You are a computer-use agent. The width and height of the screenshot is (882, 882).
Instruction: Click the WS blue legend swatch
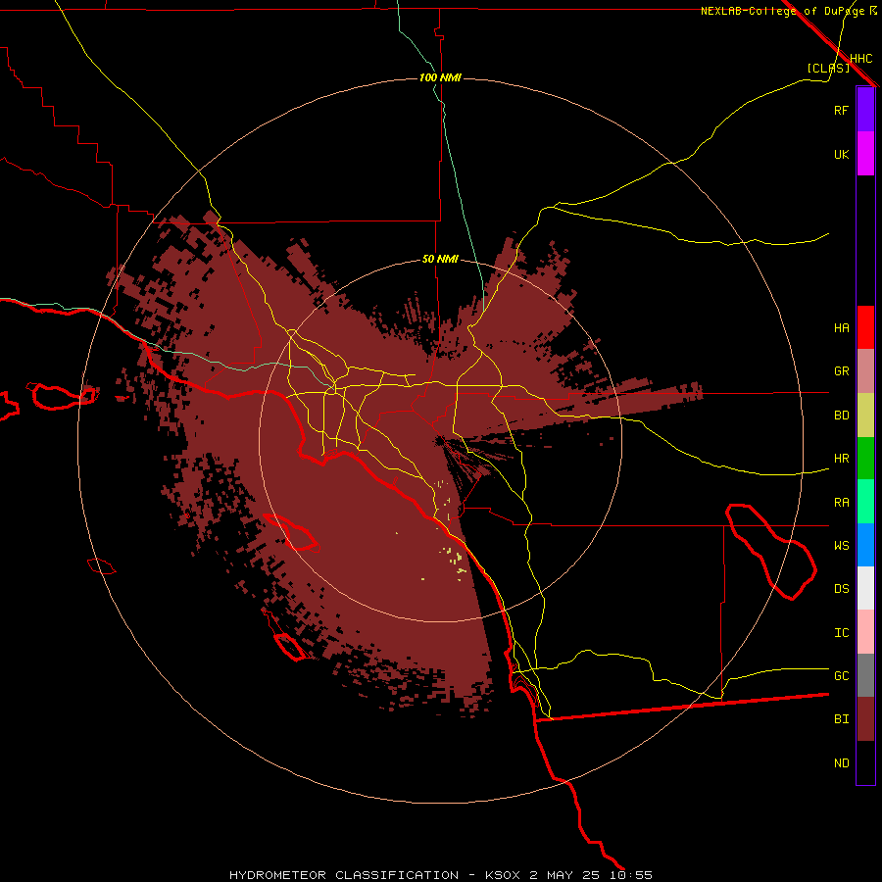(865, 545)
